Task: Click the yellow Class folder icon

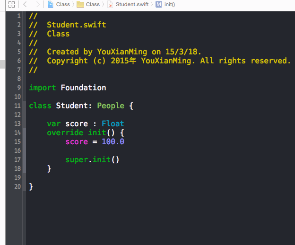Action: coord(80,4)
